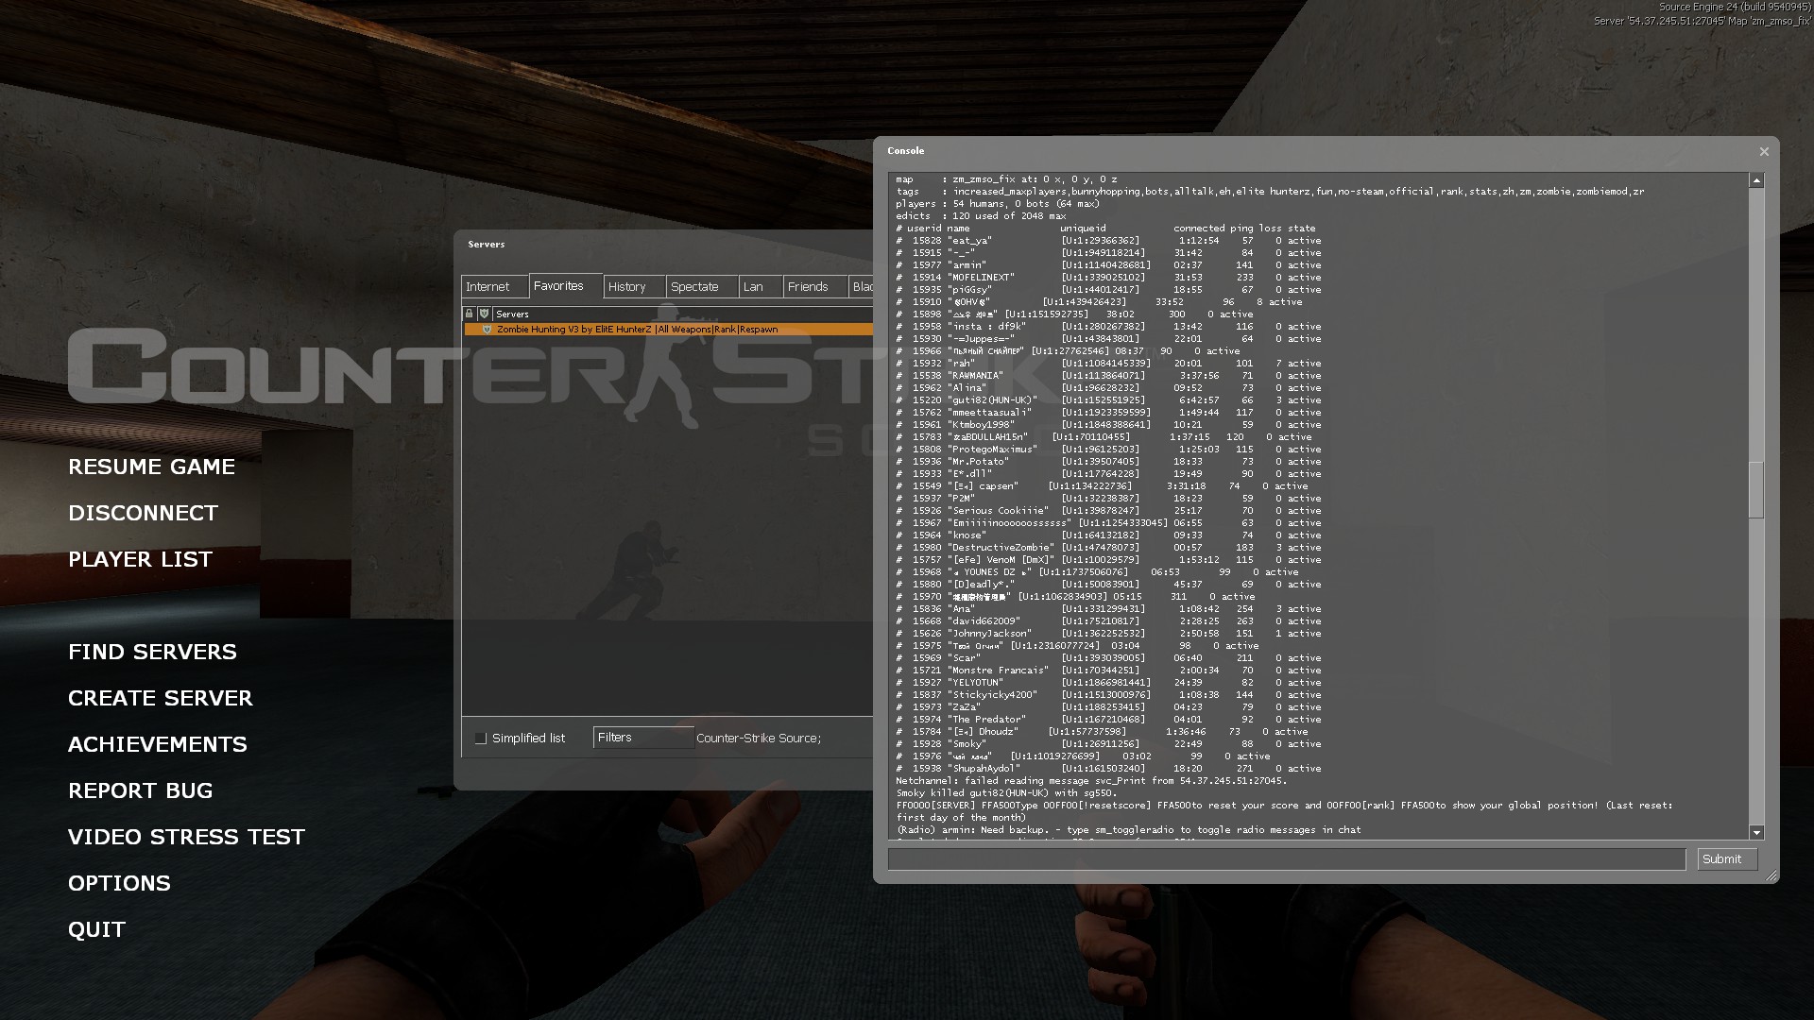This screenshot has width=1814, height=1020.
Task: Click the console scrollbar thumb
Action: tap(1756, 489)
